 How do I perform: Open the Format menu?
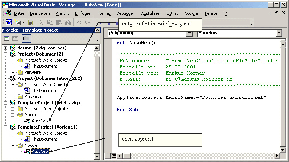pyautogui.click(x=104, y=13)
